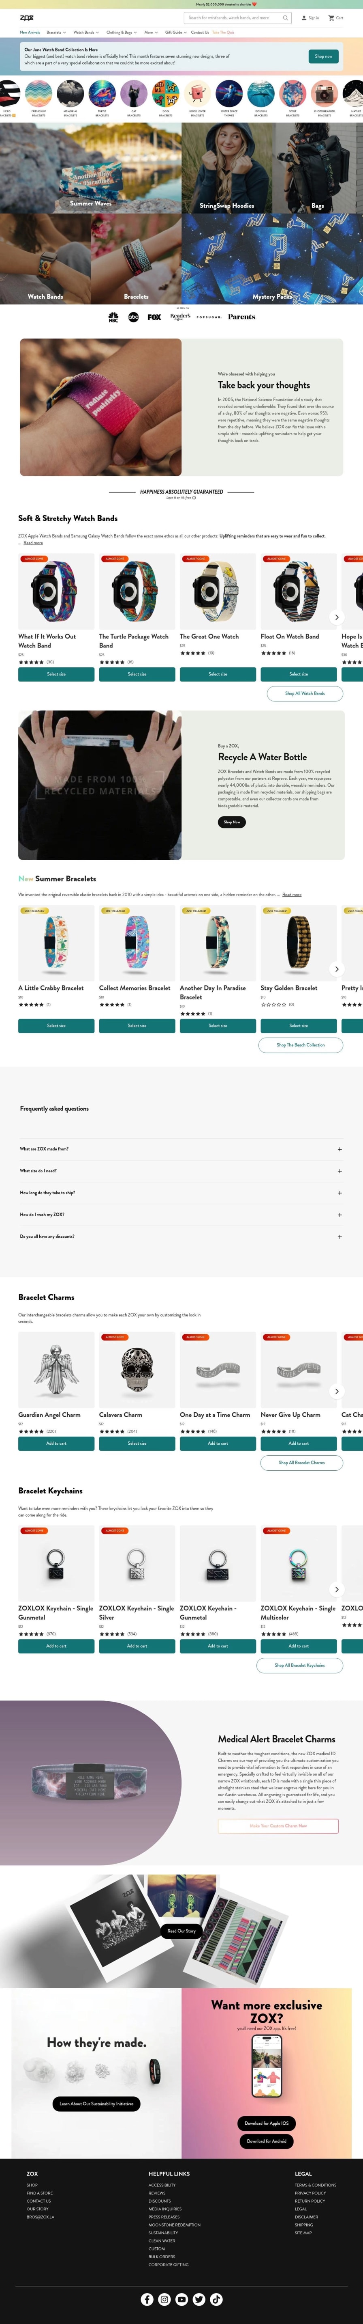Open ACCESSIBILITY footer link
Viewport: 363px width, 2324px height.
coord(162,2185)
